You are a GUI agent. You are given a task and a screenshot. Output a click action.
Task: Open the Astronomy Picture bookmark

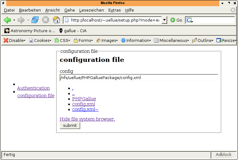coord(30,31)
